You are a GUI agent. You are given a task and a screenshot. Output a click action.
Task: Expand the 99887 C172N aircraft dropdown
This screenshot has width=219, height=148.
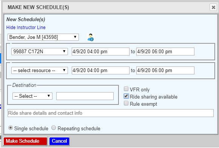tap(40, 51)
